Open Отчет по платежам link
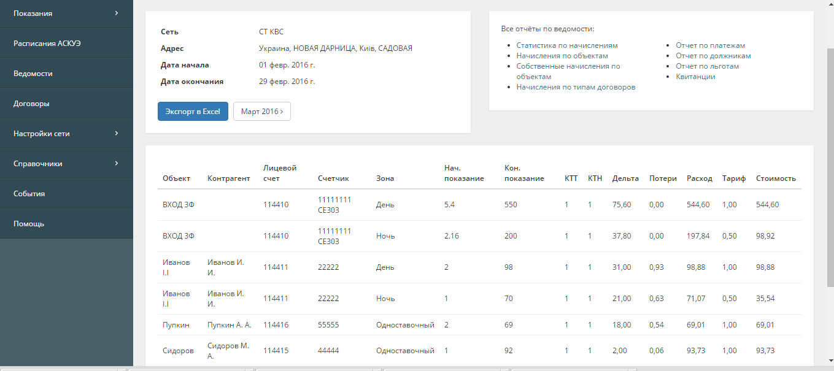 pos(710,45)
